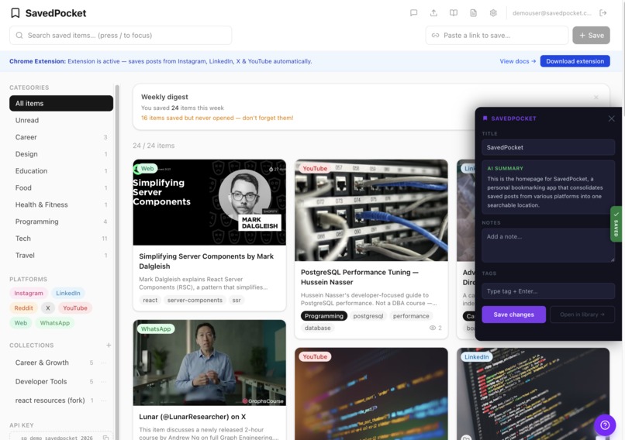
Task: Click the Programming tag on PostgreSQL card
Action: pyautogui.click(x=323, y=316)
